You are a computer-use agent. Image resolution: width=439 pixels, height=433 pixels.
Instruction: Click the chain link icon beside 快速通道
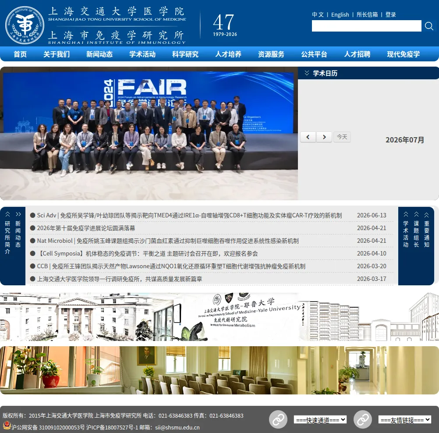pos(278,419)
